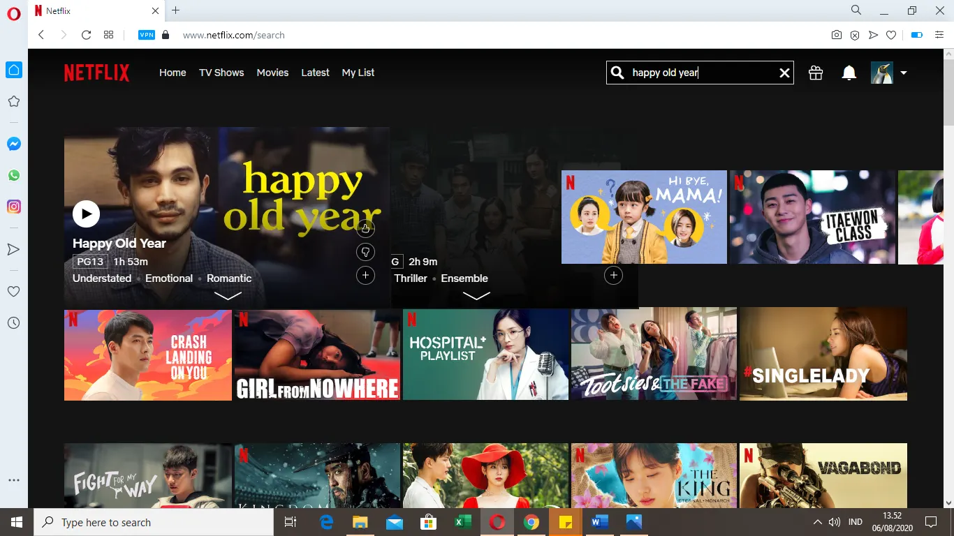This screenshot has height=536, width=954.
Task: Open Instagram in the Opera sidebar
Action: (x=14, y=207)
